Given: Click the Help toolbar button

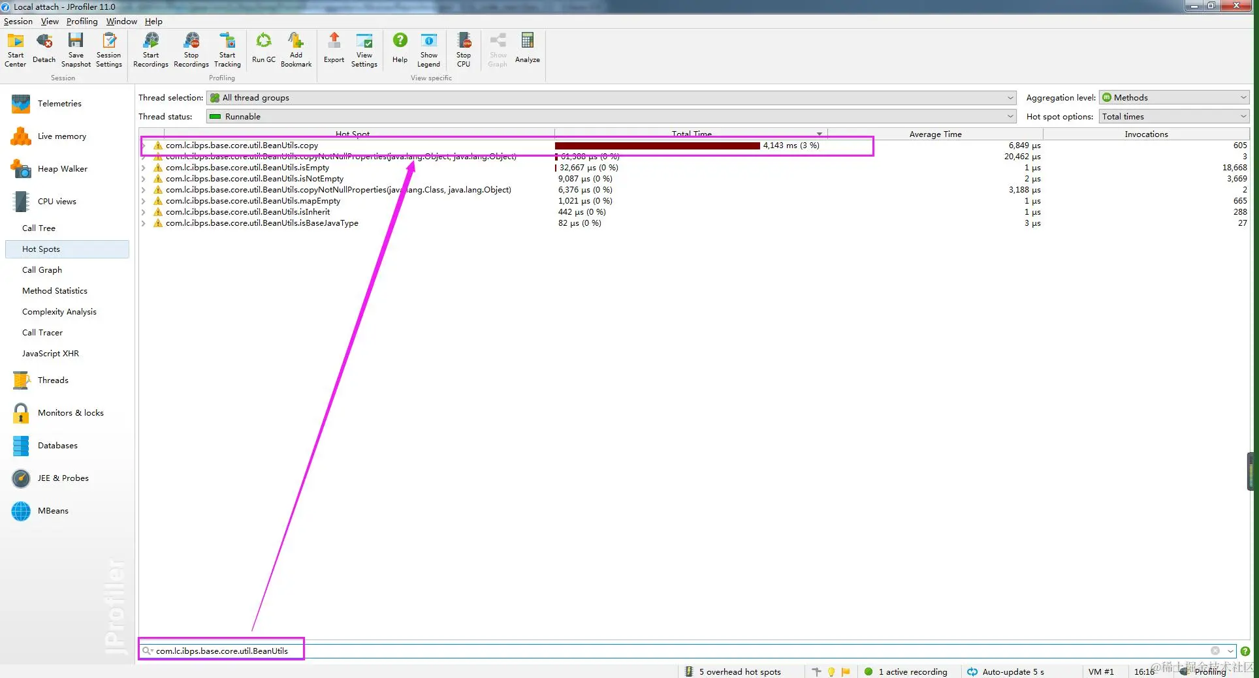Looking at the screenshot, I should coord(400,50).
